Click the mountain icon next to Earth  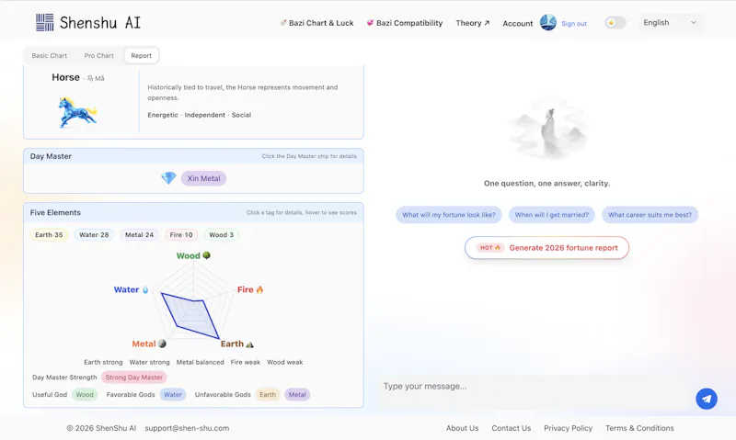pos(249,344)
